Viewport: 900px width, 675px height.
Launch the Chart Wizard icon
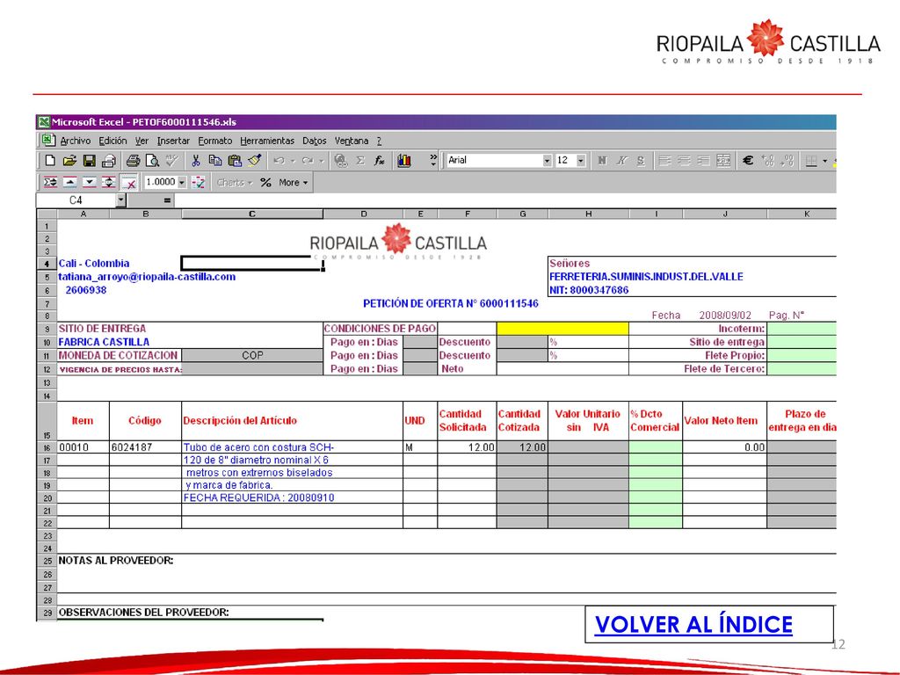[x=404, y=161]
